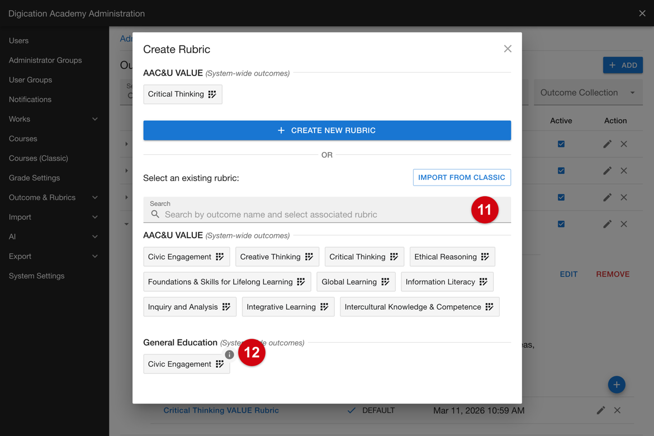Viewport: 654px width, 436px height.
Task: Toggle Active checkbox in the second row
Action: click(x=561, y=170)
